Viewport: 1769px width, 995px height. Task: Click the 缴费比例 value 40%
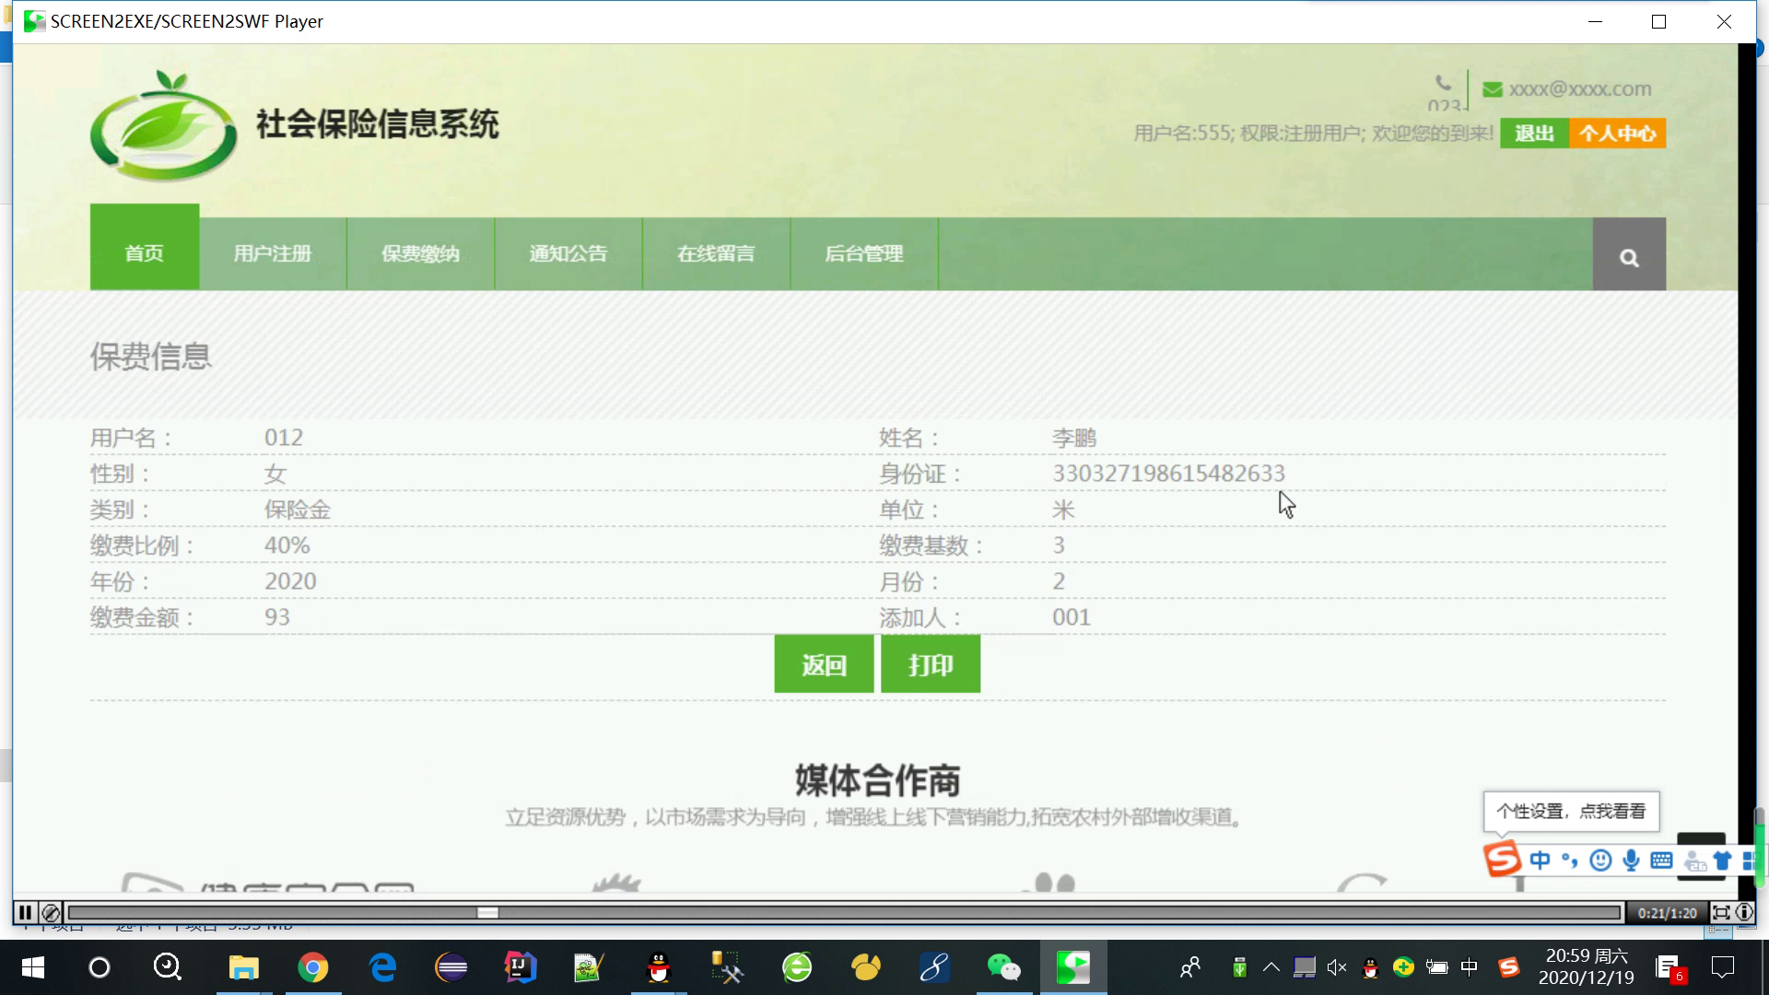tap(287, 545)
